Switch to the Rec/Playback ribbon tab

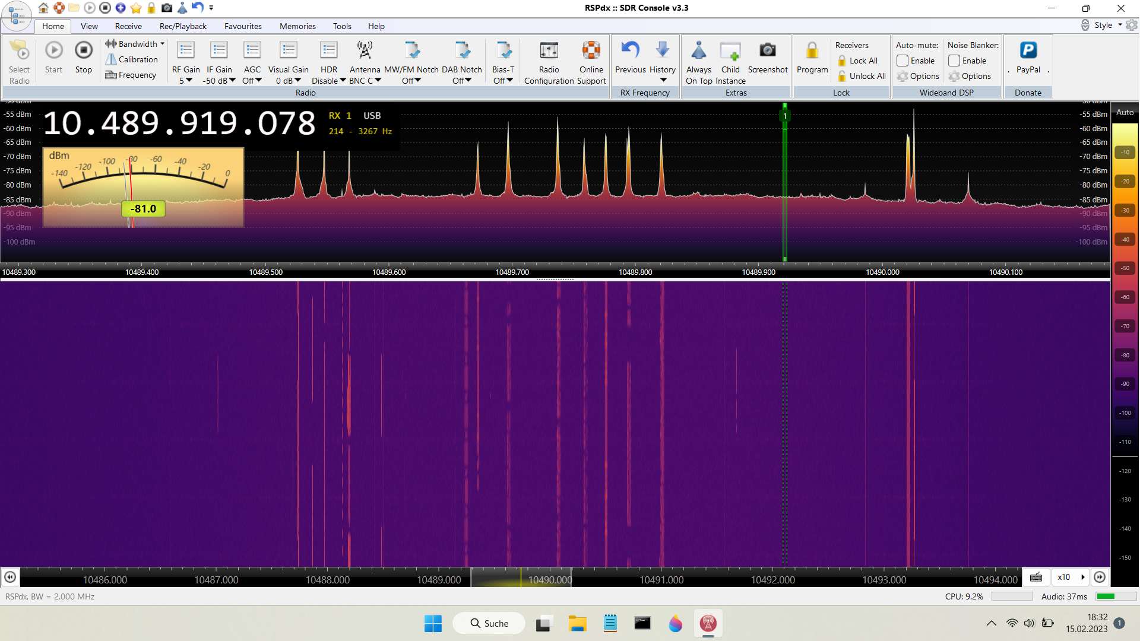pyautogui.click(x=183, y=26)
